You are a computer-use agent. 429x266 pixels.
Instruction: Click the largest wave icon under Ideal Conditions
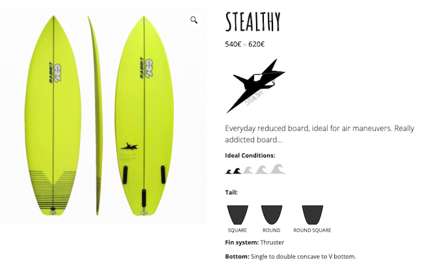[x=277, y=169]
